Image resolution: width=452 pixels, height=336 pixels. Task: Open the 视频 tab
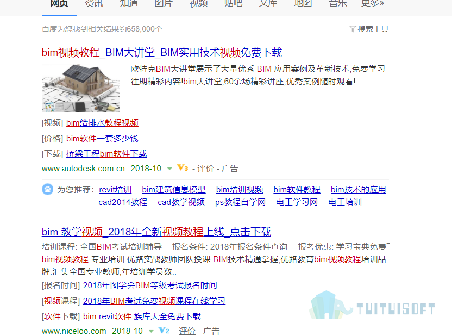(199, 4)
